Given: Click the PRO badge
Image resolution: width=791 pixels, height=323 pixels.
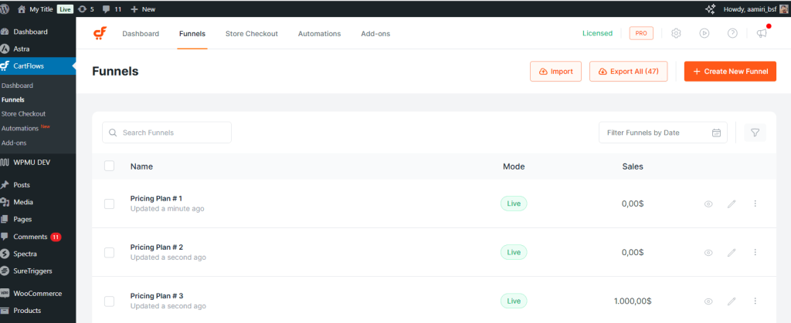Looking at the screenshot, I should [641, 33].
